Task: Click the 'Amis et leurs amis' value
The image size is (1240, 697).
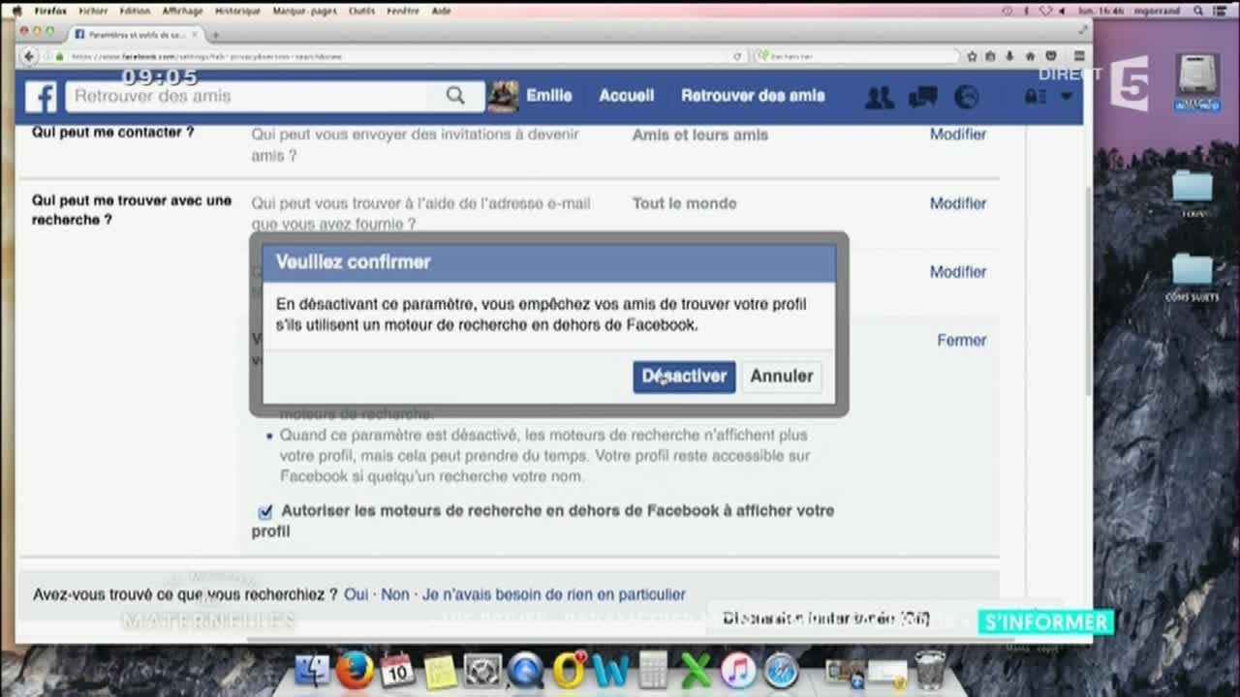Action: [x=699, y=135]
